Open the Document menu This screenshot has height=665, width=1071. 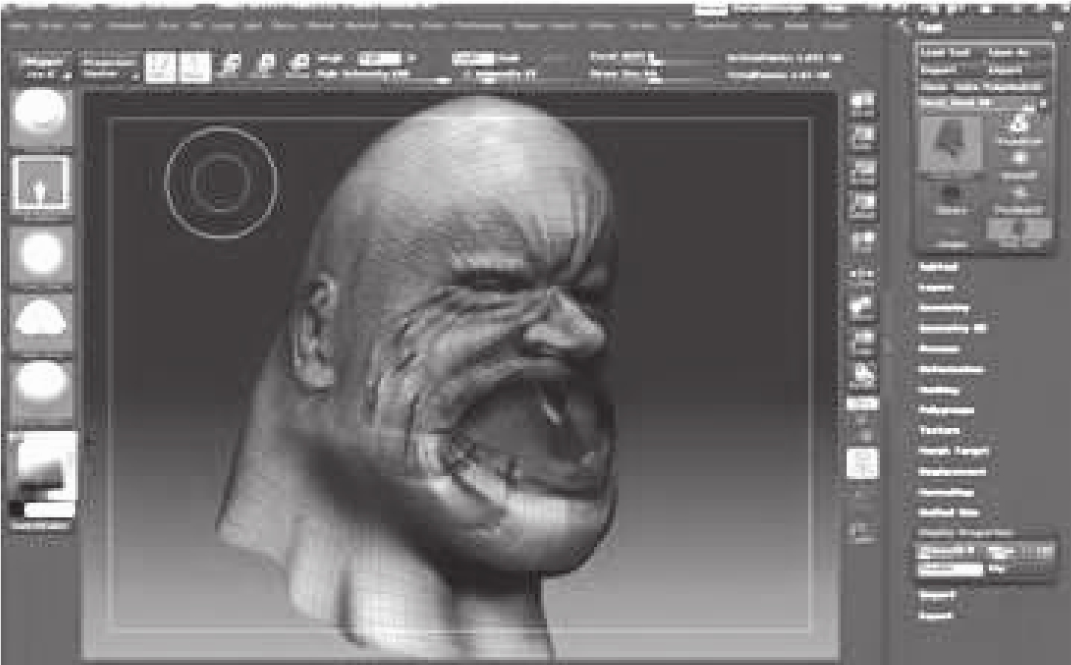click(125, 27)
